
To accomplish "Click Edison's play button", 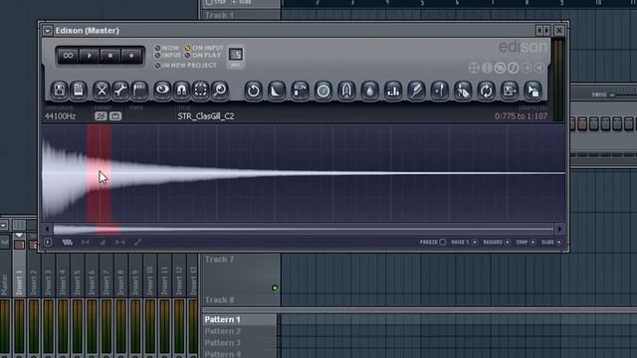I will [x=90, y=56].
